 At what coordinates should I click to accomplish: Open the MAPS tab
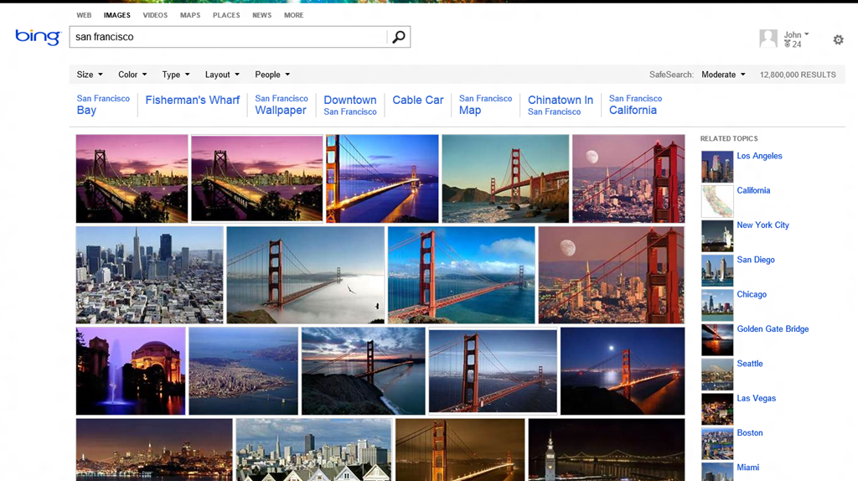point(190,15)
